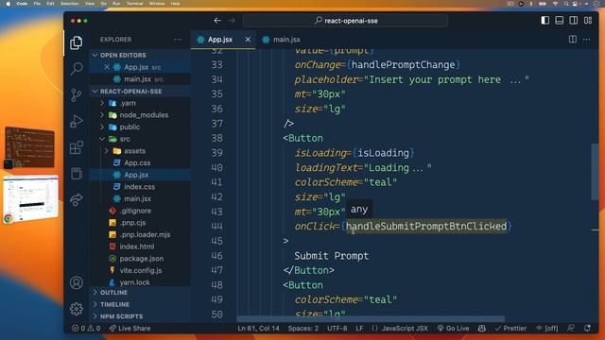The image size is (605, 340).
Task: Open the View menu in menu bar
Action: click(90, 4)
